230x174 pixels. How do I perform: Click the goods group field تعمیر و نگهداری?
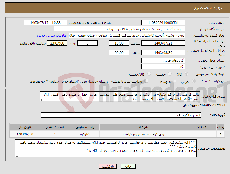pos(121,115)
